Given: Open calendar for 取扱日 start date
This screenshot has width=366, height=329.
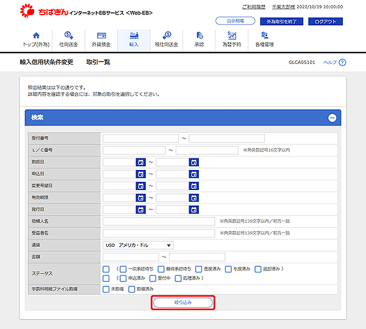Looking at the screenshot, I should point(141,162).
